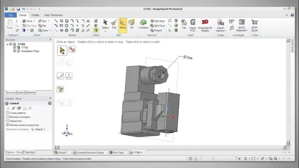Click the General options gear icon
Viewport: 299px width, 168px height.
pyautogui.click(x=7, y=103)
